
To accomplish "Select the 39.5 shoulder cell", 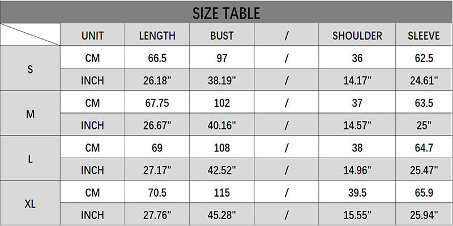I will pyautogui.click(x=357, y=193).
